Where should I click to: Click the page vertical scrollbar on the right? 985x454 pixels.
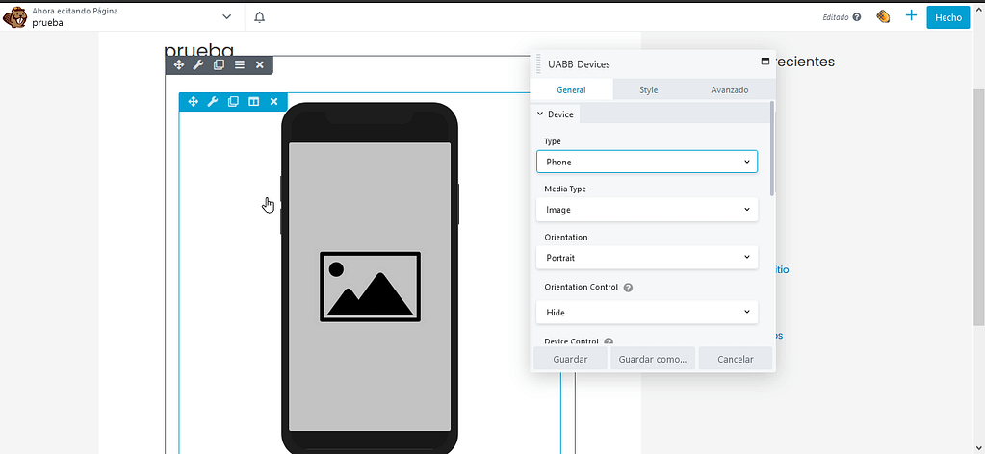978,207
